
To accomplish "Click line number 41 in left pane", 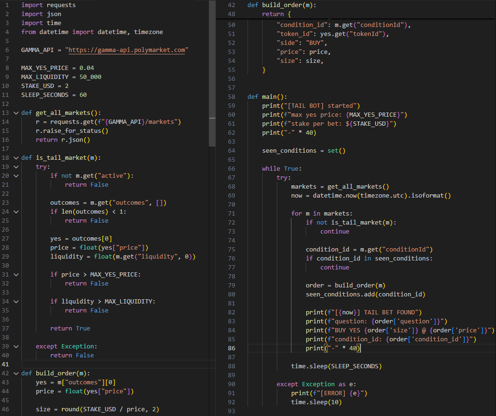I will (5, 364).
